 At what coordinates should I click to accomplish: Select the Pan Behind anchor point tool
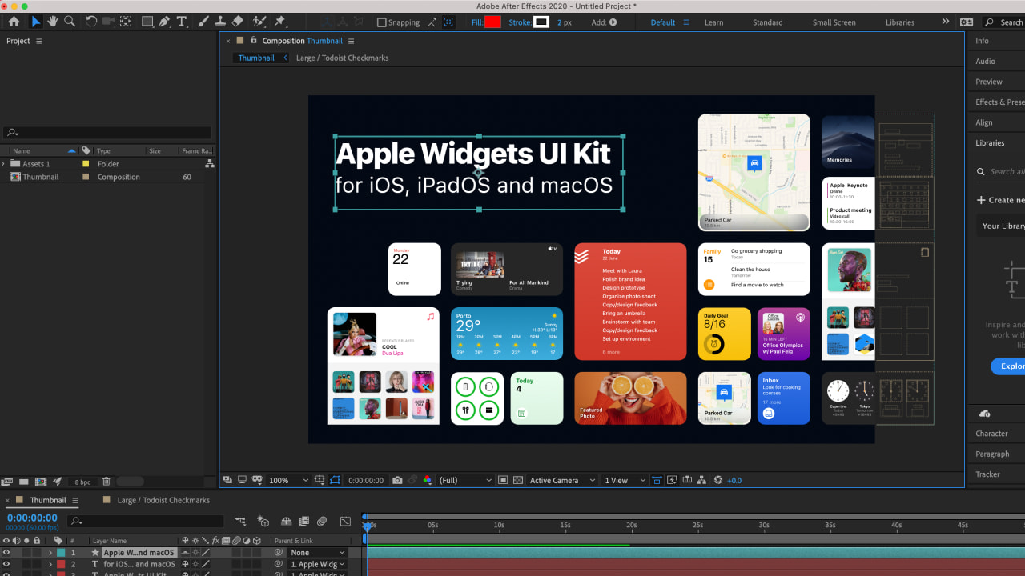(x=126, y=22)
